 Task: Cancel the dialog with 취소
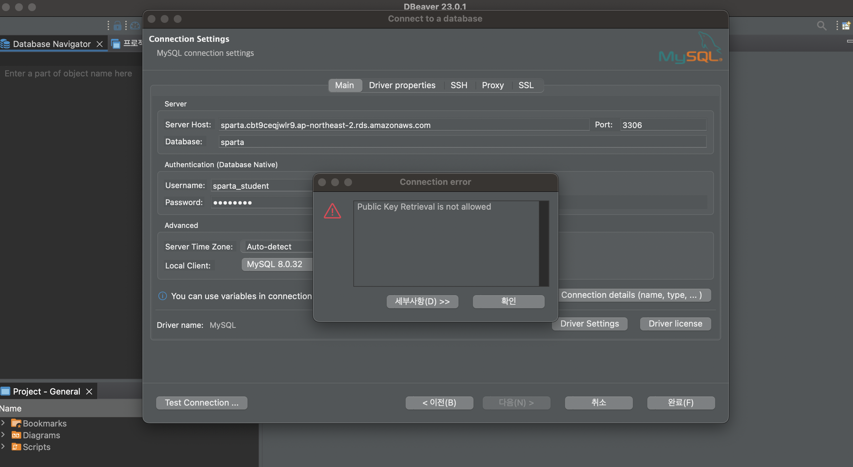(x=599, y=403)
